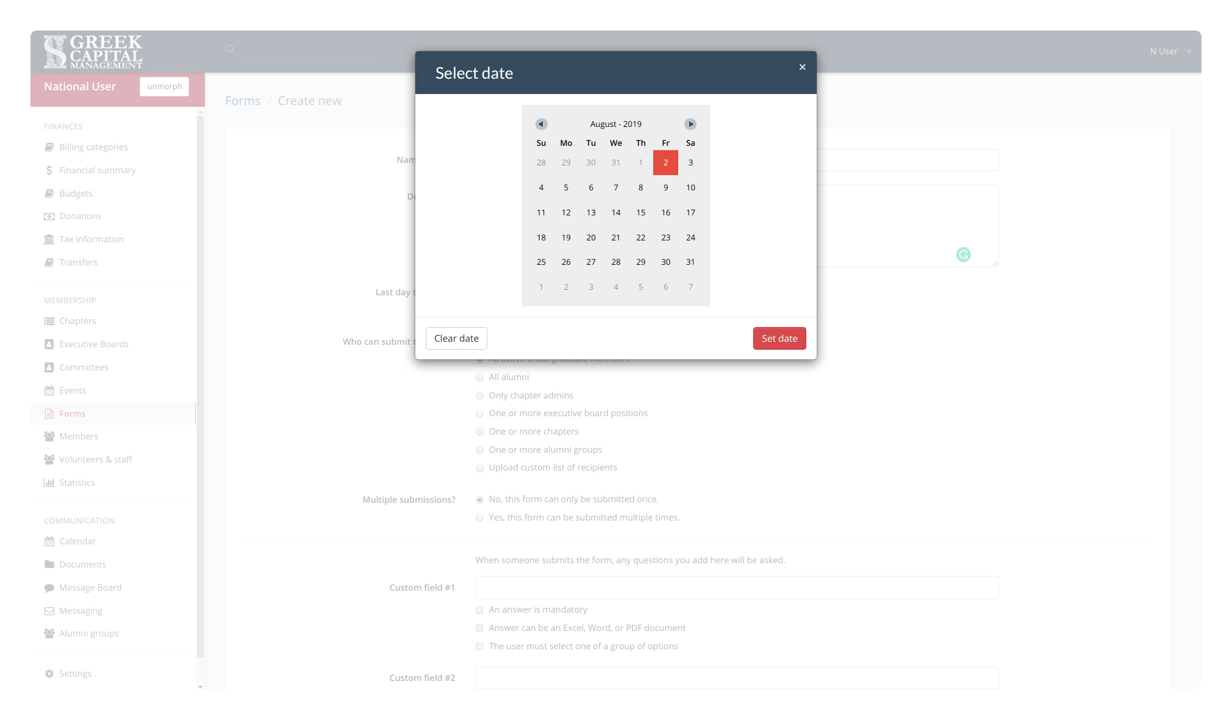Click the unmorph button in header
The width and height of the screenshot is (1232, 720).
coord(165,85)
